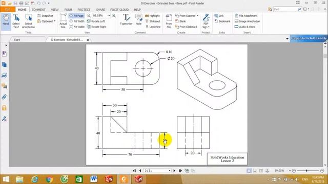Enable facing pages view in status bar

(x=261, y=171)
